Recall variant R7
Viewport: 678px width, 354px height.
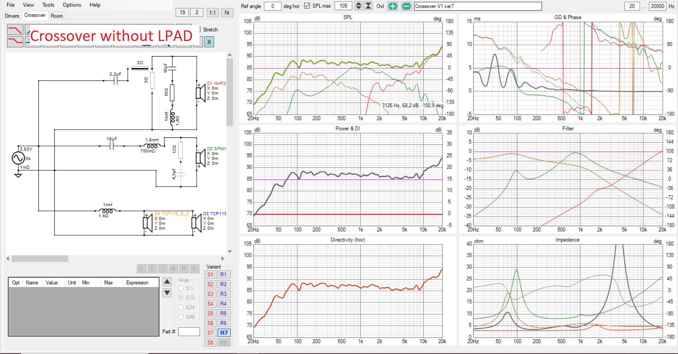click(x=224, y=333)
